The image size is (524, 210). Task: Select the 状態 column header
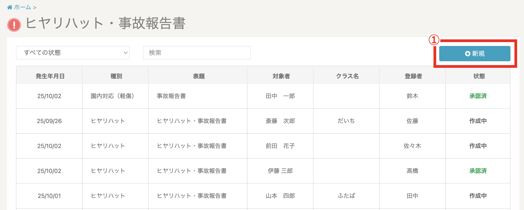pyautogui.click(x=479, y=76)
